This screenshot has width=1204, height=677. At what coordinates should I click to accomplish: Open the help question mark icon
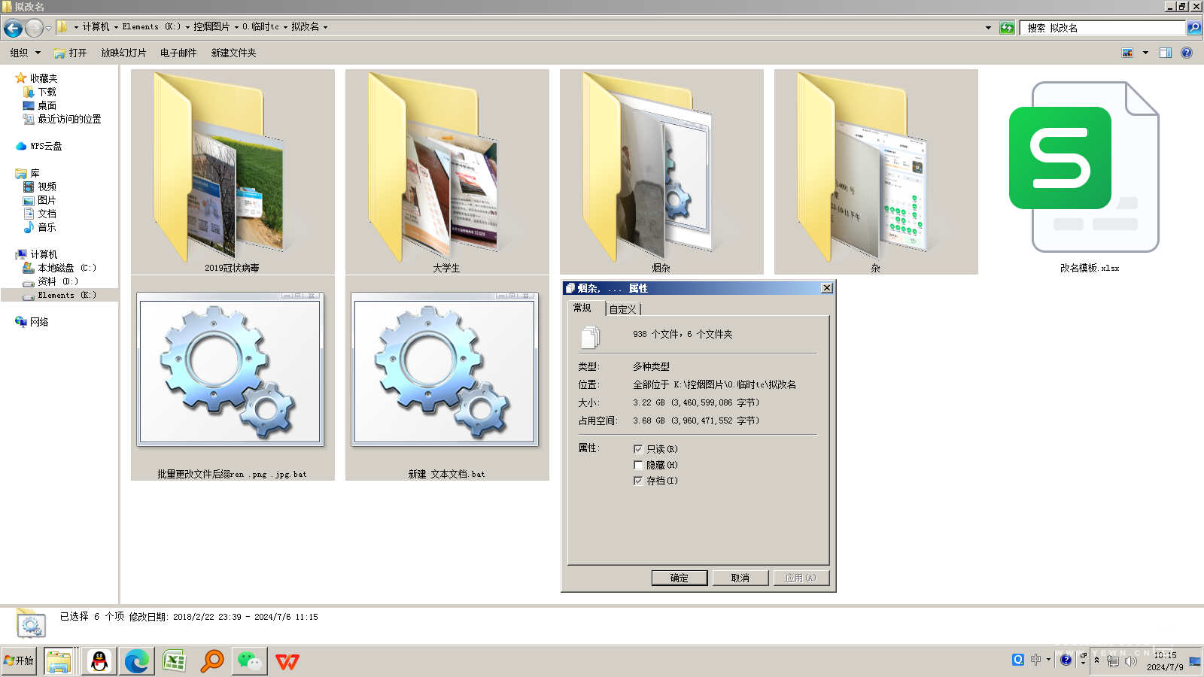pyautogui.click(x=1187, y=53)
